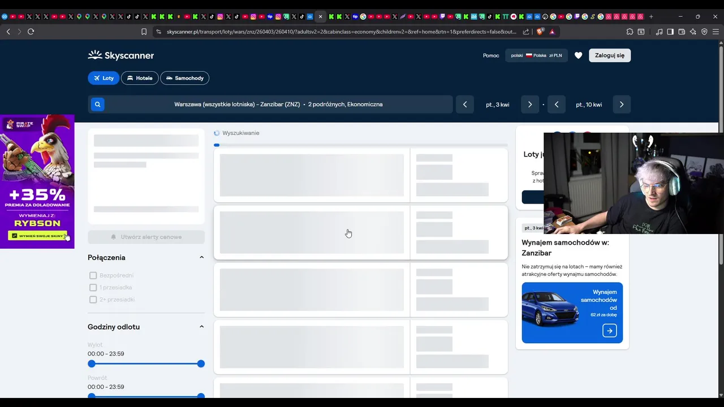Select next day after pt., 10 kwi
This screenshot has height=407, width=724.
coord(622,105)
